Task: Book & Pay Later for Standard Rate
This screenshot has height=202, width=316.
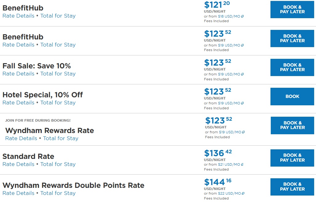Action: point(292,158)
